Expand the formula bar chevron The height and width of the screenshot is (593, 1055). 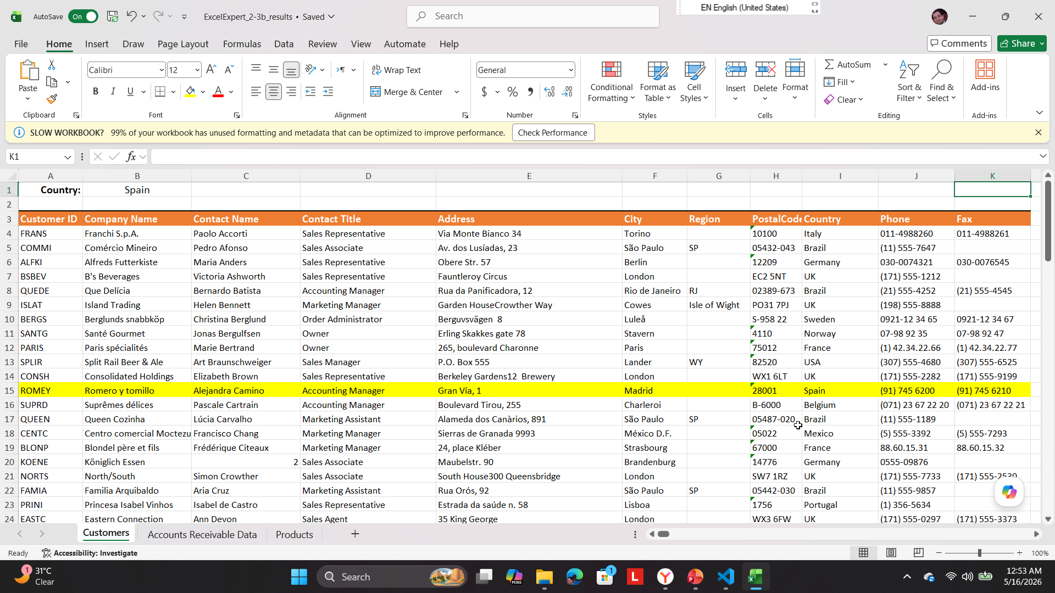point(1042,156)
